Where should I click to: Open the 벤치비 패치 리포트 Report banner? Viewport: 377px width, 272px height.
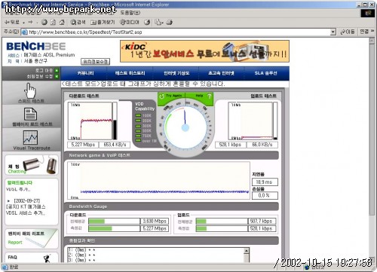(x=32, y=239)
